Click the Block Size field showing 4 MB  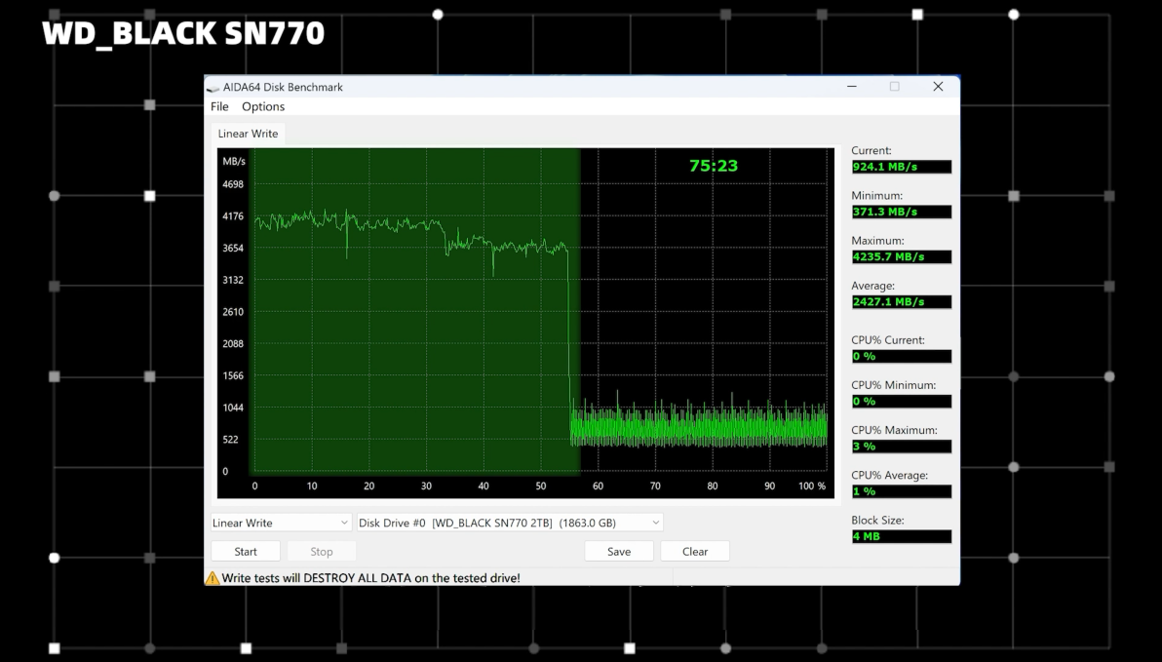point(900,536)
